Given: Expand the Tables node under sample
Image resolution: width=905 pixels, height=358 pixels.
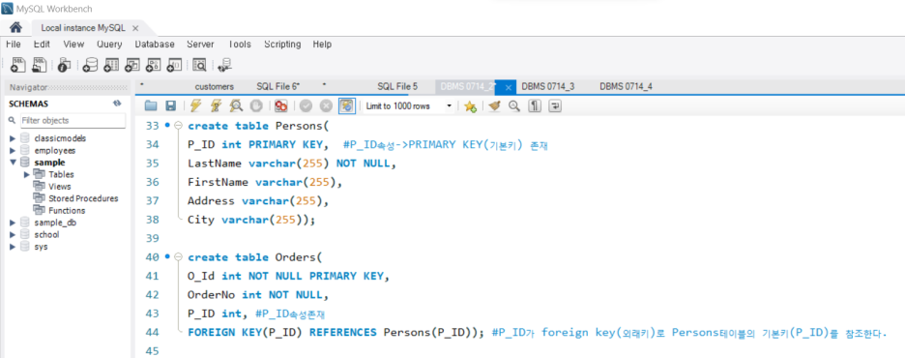Looking at the screenshot, I should pos(26,174).
